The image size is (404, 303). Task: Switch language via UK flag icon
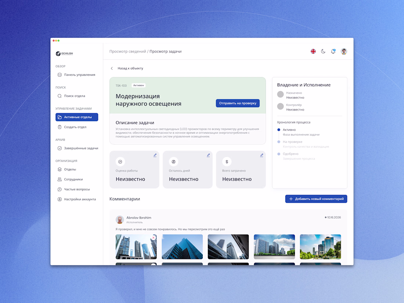pyautogui.click(x=313, y=51)
